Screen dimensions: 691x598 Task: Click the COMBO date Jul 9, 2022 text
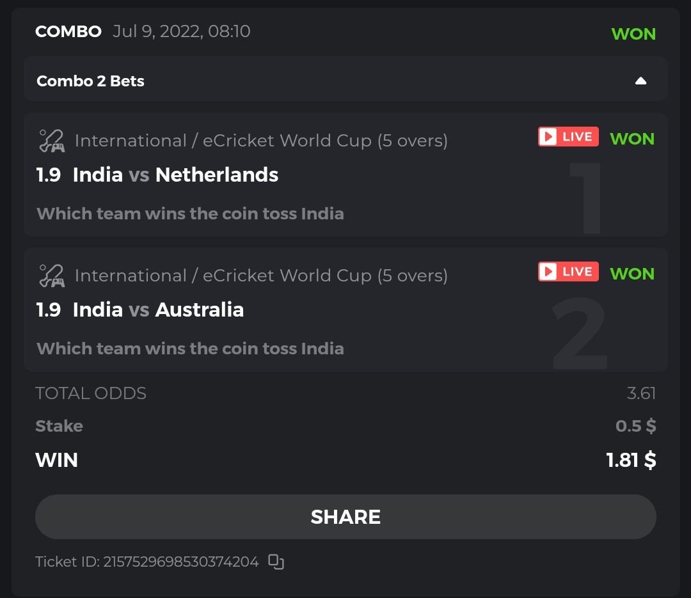[181, 31]
